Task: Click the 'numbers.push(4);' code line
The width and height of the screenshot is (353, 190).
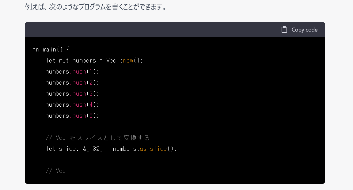Action: pyautogui.click(x=72, y=104)
